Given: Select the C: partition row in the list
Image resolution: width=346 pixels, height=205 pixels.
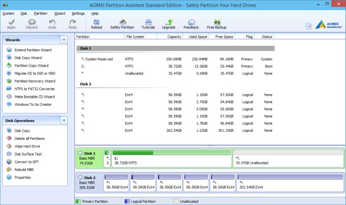Looking at the screenshot, I should 176,66.
